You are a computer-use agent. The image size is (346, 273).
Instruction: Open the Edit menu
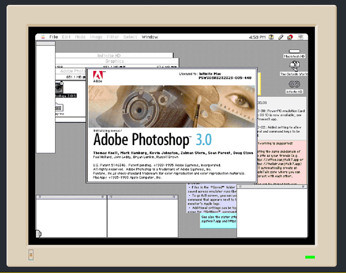coord(66,37)
